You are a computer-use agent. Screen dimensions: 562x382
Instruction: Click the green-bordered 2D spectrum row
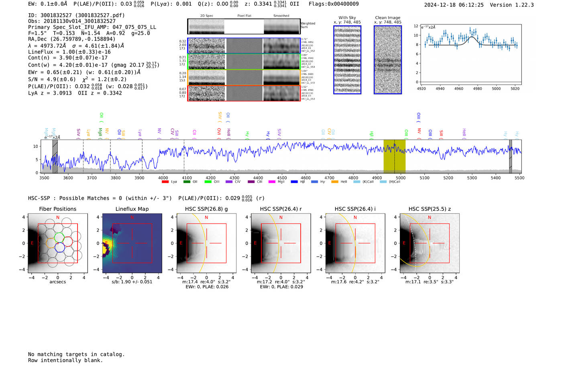[x=244, y=61]
